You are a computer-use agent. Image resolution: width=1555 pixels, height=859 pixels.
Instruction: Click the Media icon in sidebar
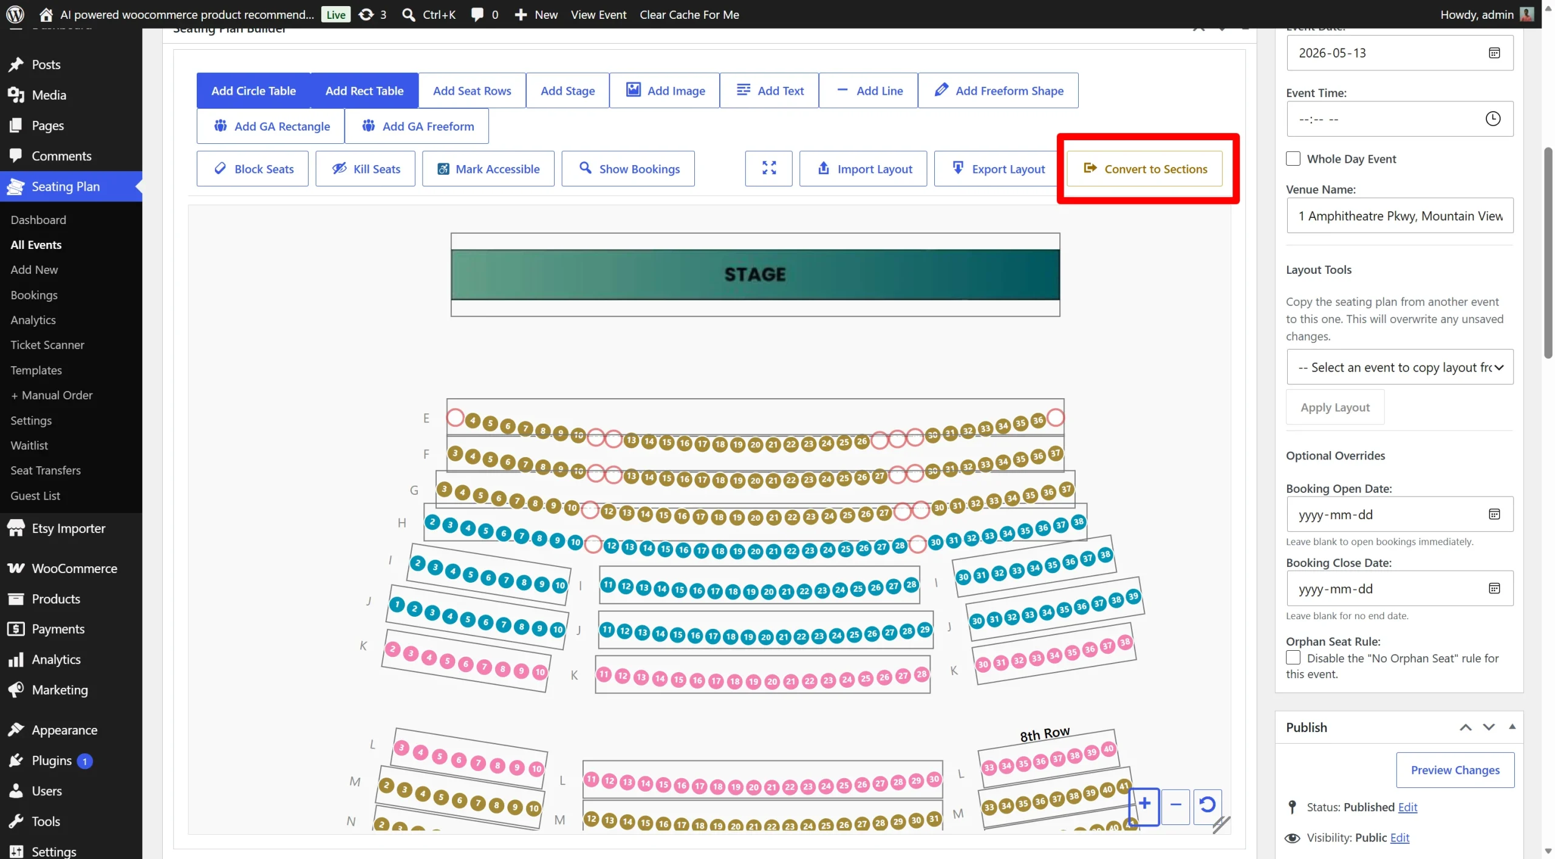click(16, 95)
